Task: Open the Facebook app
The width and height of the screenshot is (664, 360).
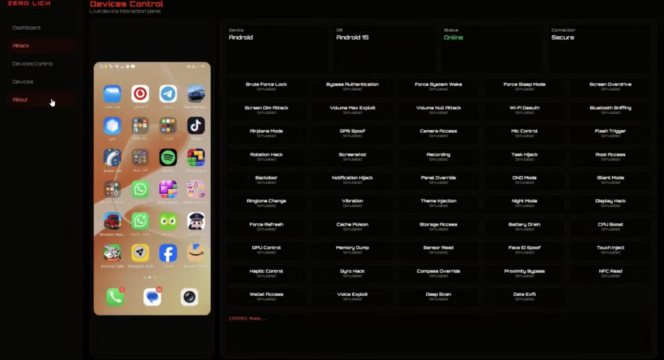Action: pos(168,253)
